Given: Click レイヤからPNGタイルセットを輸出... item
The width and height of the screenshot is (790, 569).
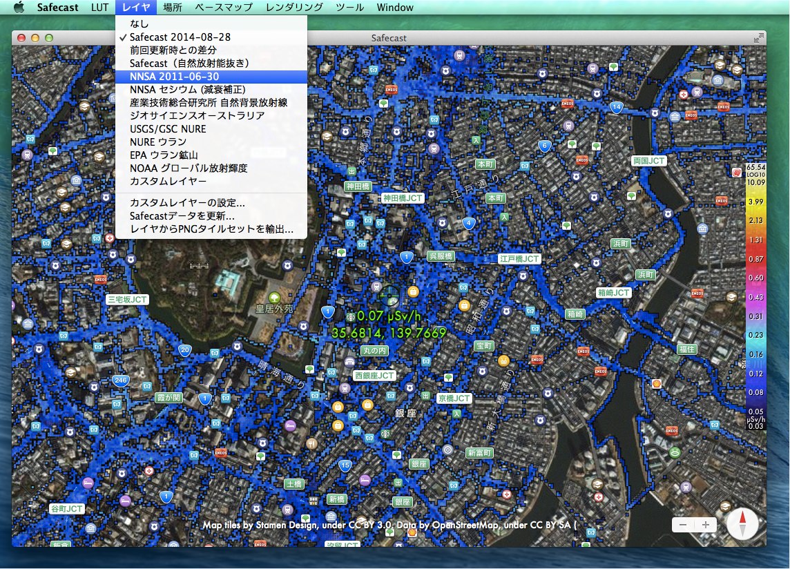Looking at the screenshot, I should [x=211, y=229].
